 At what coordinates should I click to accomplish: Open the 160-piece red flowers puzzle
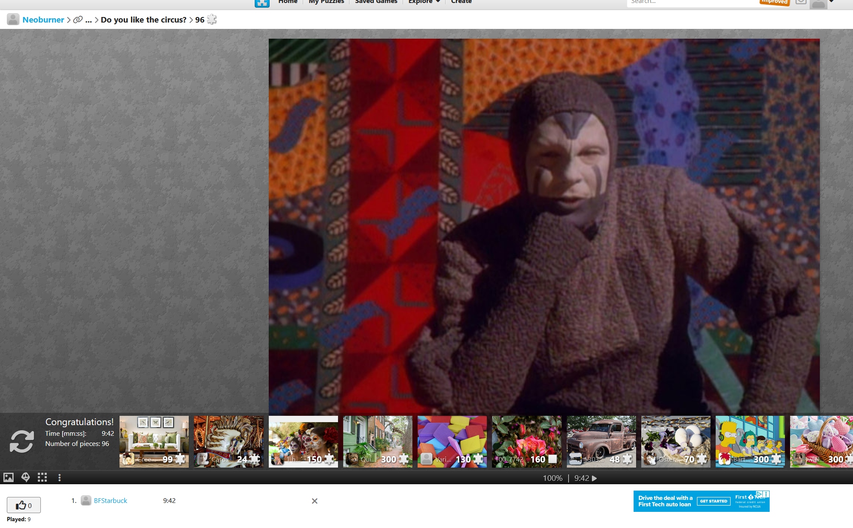click(x=526, y=442)
